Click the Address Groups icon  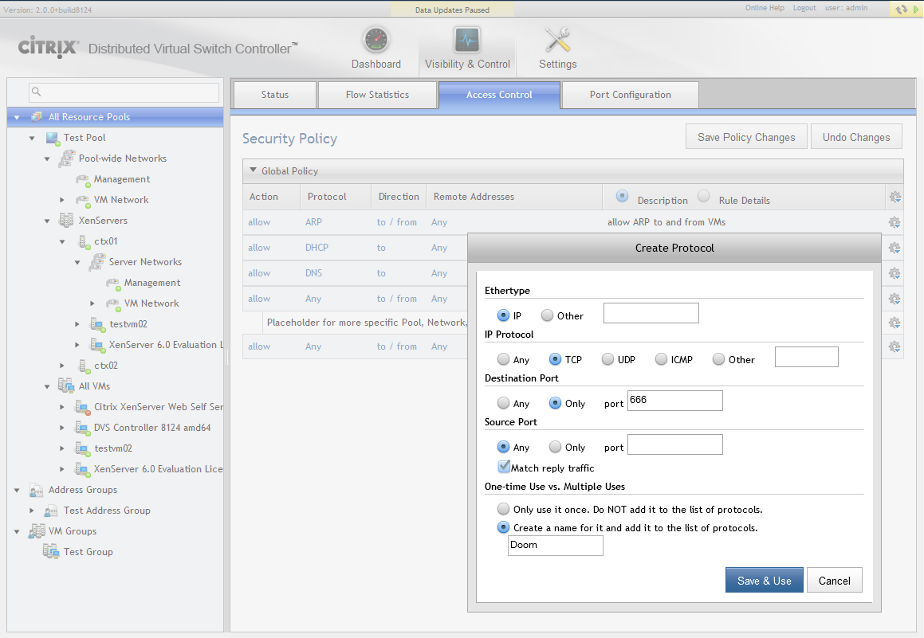point(37,491)
